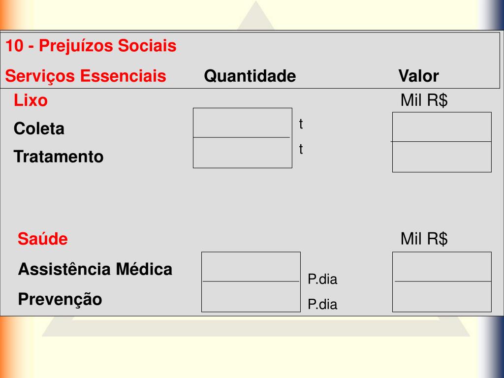Click the Tratamento quantity input box
The width and height of the screenshot is (504, 378).
tap(242, 153)
